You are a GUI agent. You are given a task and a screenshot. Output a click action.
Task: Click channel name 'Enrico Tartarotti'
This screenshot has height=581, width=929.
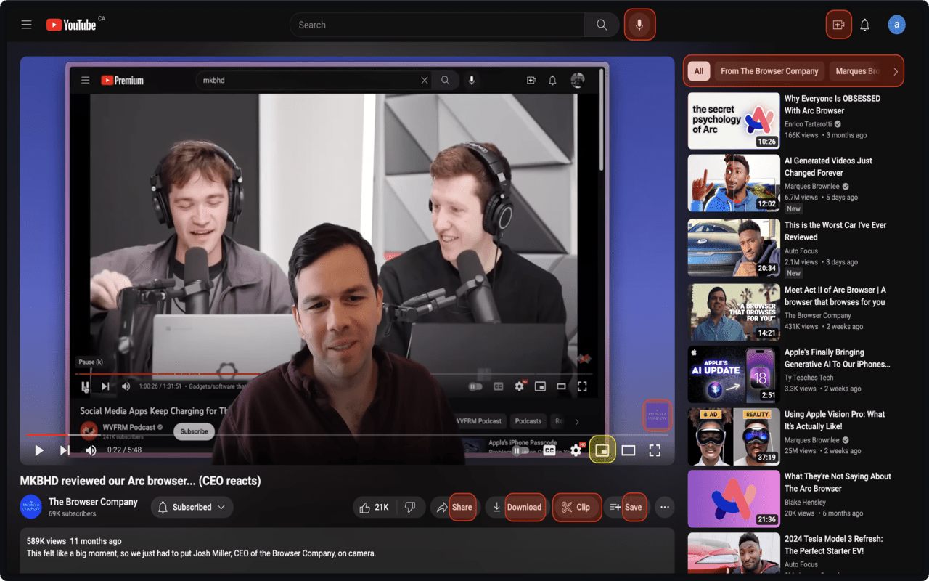click(x=808, y=124)
